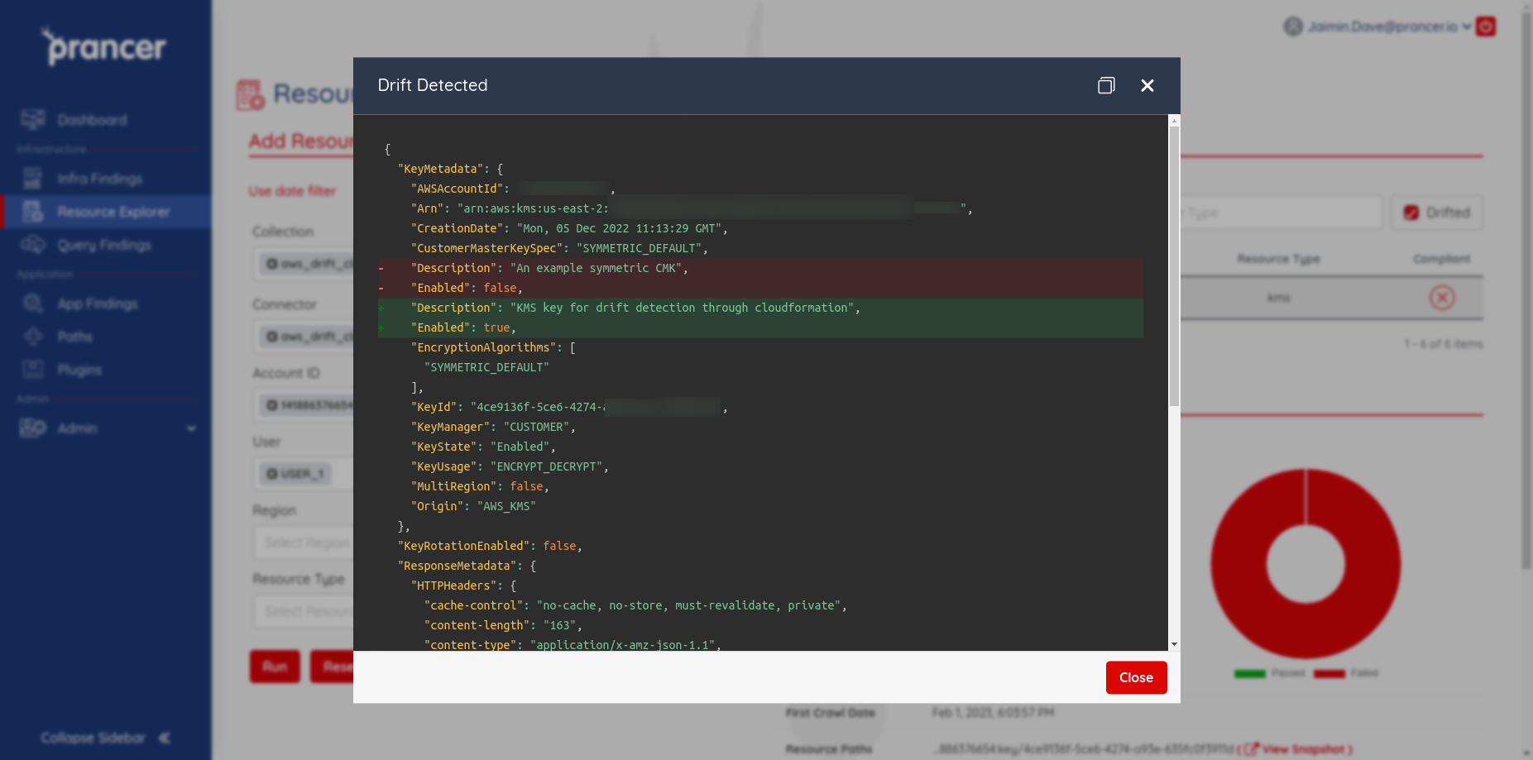Click the red power logout icon
1533x760 pixels.
tap(1486, 26)
